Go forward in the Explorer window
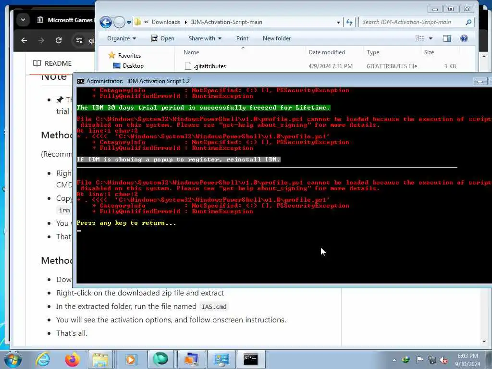The height and width of the screenshot is (369, 492). [x=119, y=22]
